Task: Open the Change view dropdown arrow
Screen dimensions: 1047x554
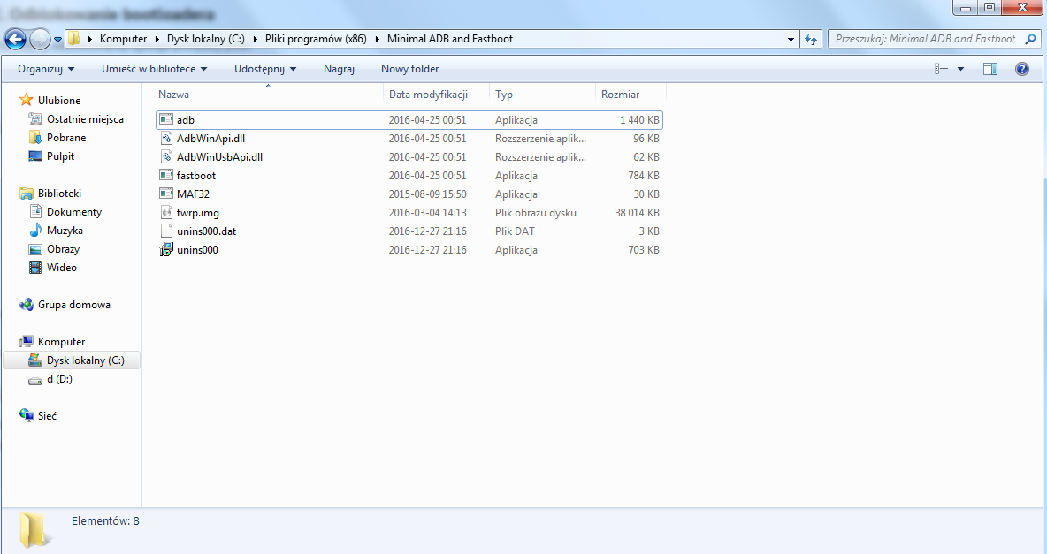Action: (x=961, y=69)
